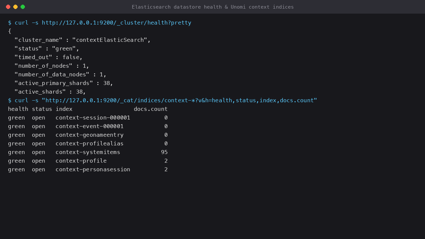Click the red close window button

click(x=8, y=7)
